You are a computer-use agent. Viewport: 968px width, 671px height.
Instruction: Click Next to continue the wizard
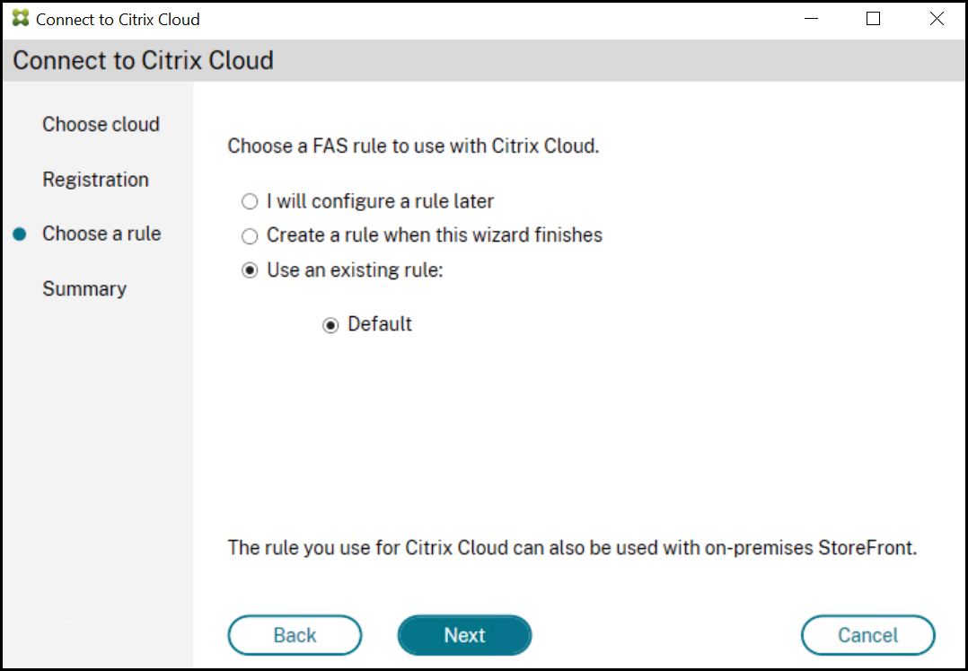(x=464, y=635)
